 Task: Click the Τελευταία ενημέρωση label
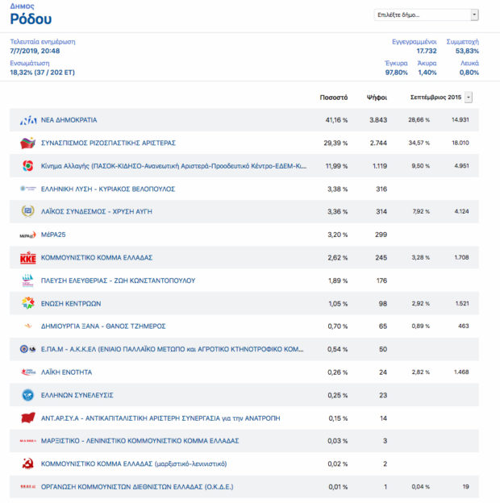point(43,42)
